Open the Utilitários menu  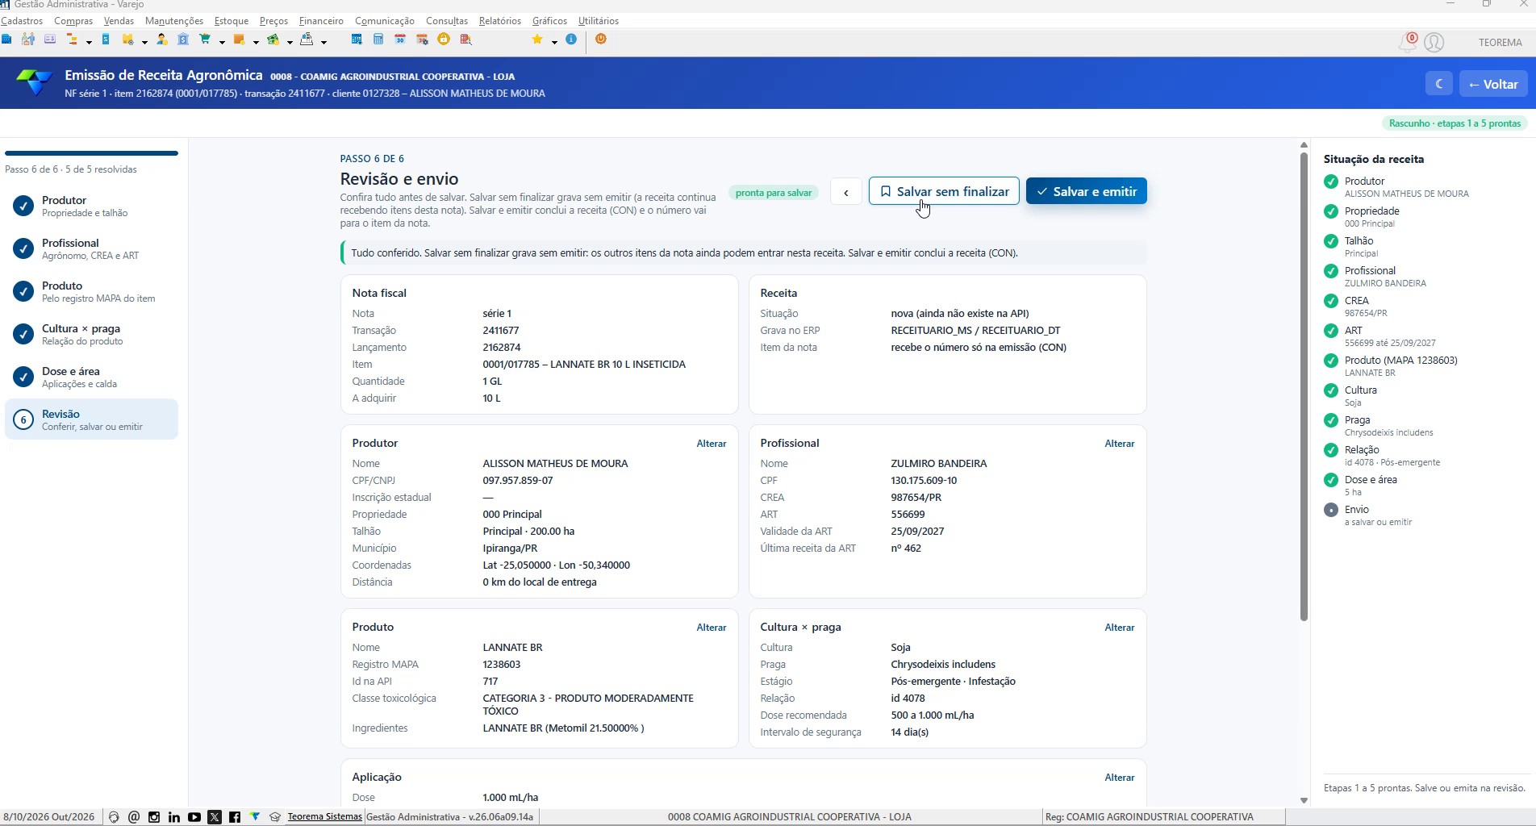coord(599,21)
